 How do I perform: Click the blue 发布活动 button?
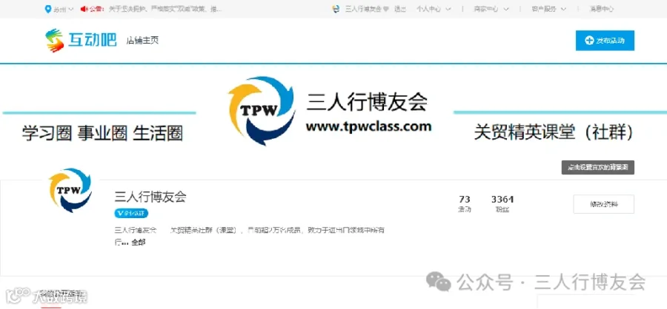tap(605, 41)
